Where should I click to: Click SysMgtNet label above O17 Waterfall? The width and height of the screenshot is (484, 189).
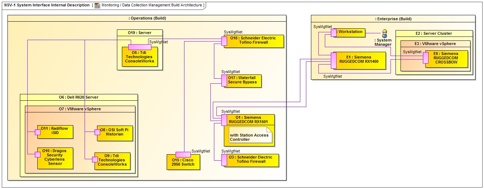pos(231,72)
